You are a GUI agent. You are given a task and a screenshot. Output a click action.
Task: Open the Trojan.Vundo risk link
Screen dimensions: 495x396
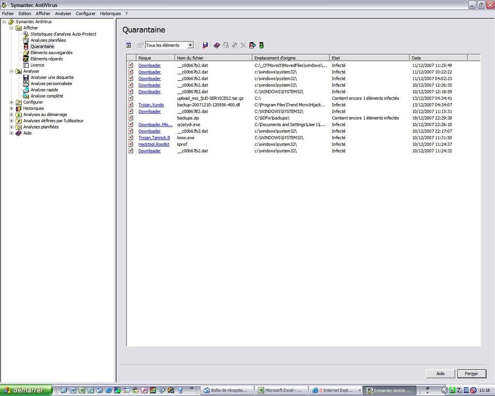coord(151,105)
